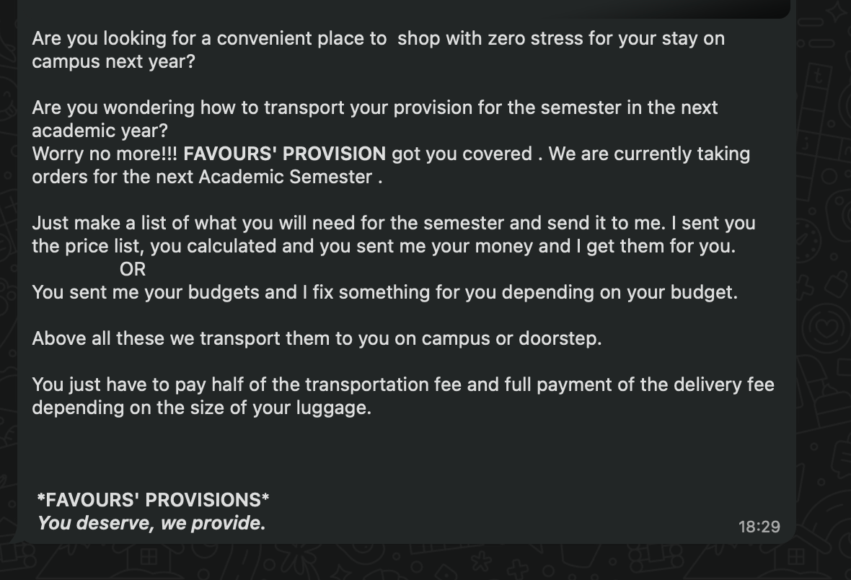Image resolution: width=851 pixels, height=580 pixels.
Task: Click the "campus next year?" line
Action: click(113, 61)
